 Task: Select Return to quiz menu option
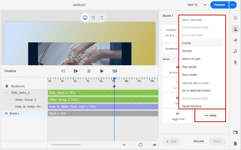[191, 59]
